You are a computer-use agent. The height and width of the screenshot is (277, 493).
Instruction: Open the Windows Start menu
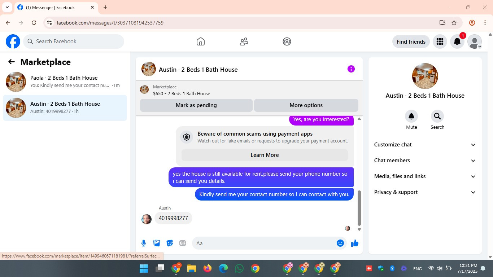point(144,268)
